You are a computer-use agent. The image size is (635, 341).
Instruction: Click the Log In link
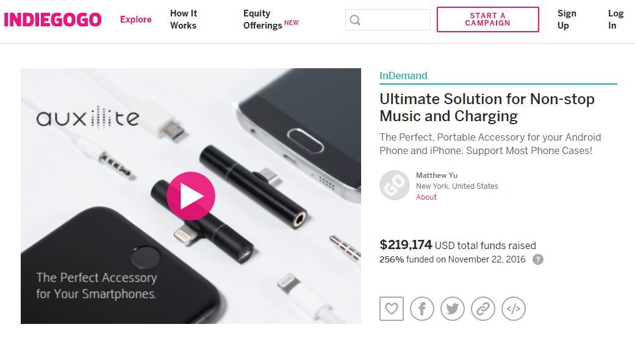[x=615, y=19]
